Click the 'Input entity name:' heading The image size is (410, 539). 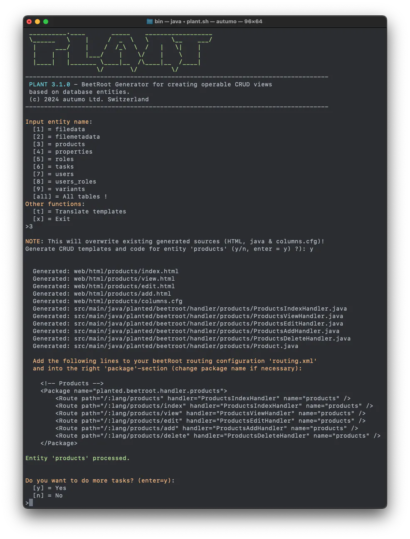59,122
